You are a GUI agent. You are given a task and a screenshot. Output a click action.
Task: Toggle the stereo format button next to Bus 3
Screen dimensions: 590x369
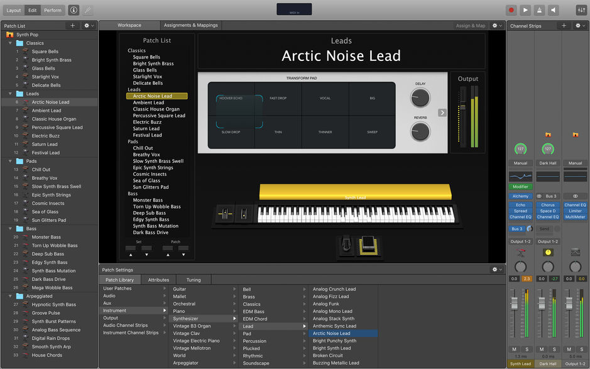point(539,196)
